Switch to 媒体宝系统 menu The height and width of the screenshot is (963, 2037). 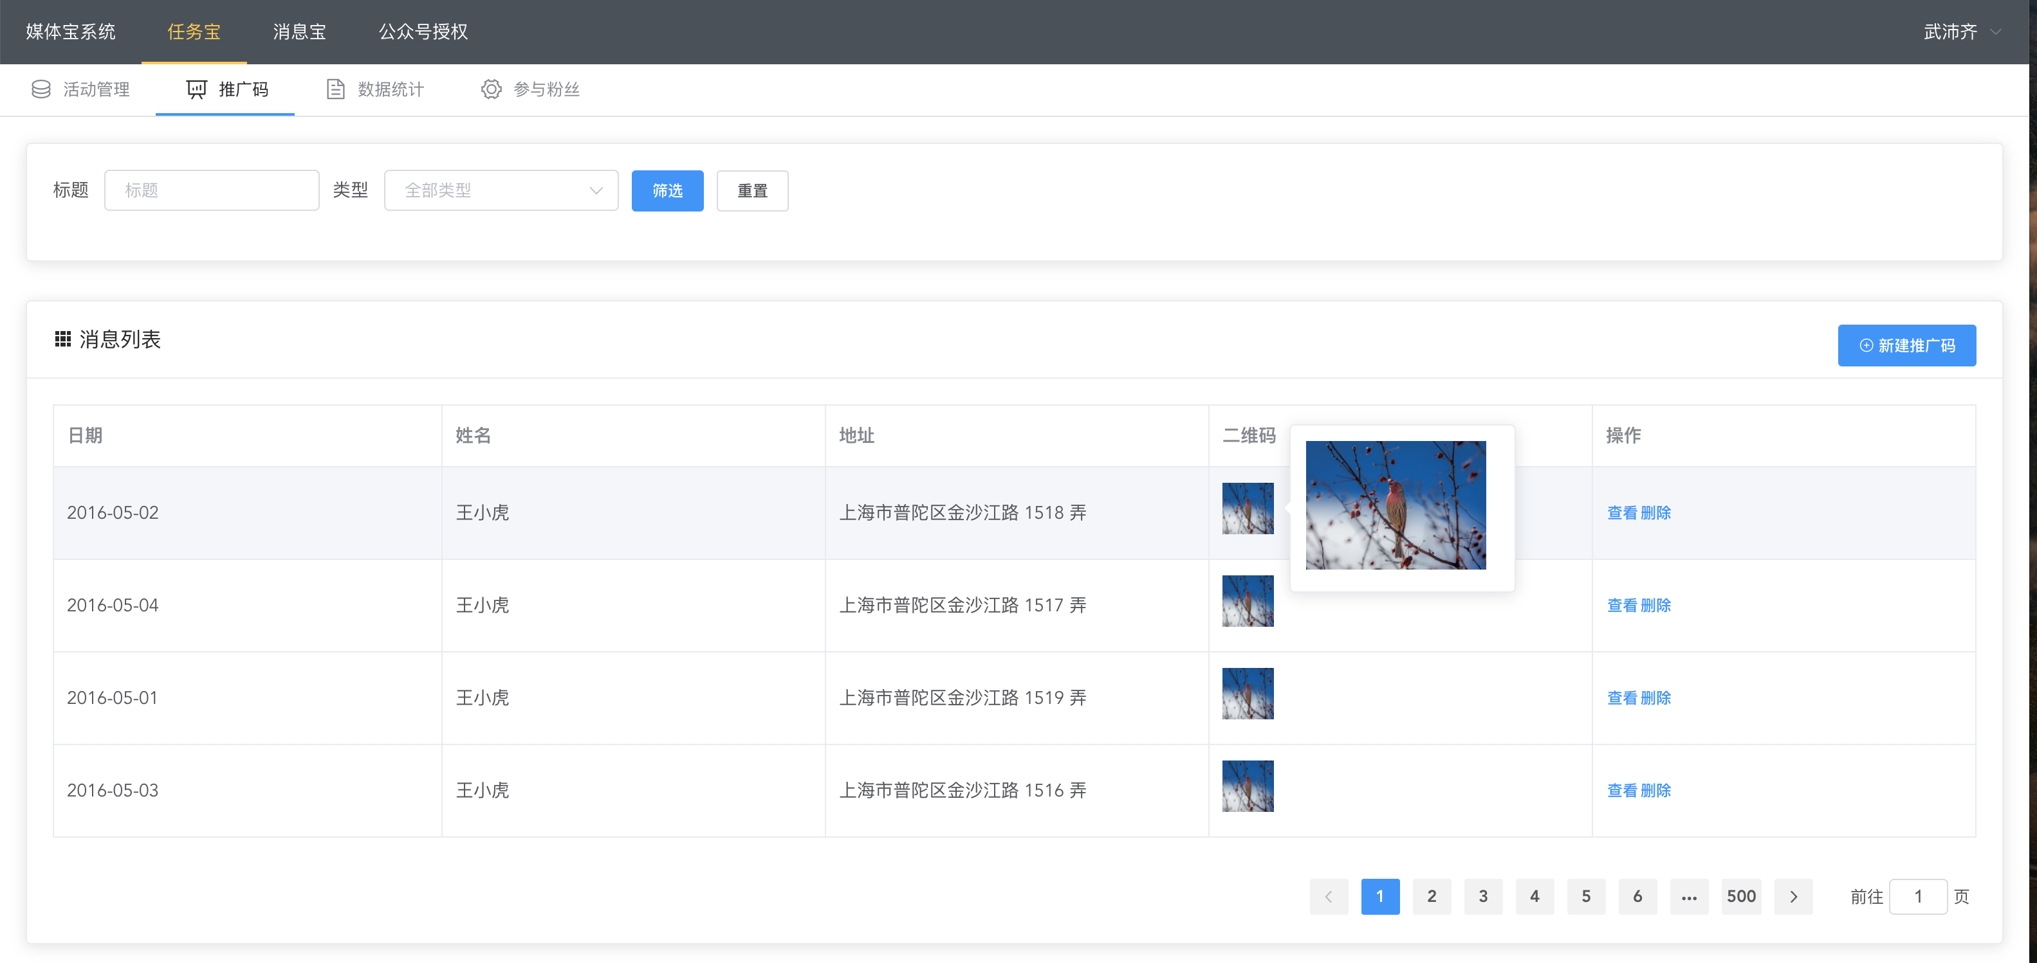(70, 32)
